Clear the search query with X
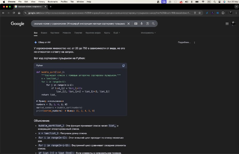 pos(128,24)
